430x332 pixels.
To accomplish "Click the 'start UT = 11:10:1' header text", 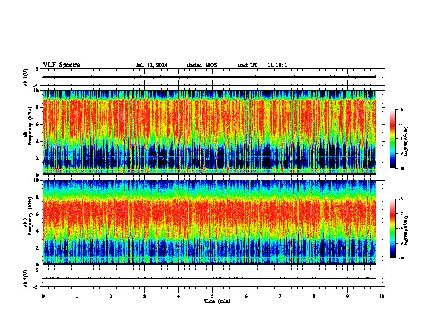I will click(x=262, y=65).
